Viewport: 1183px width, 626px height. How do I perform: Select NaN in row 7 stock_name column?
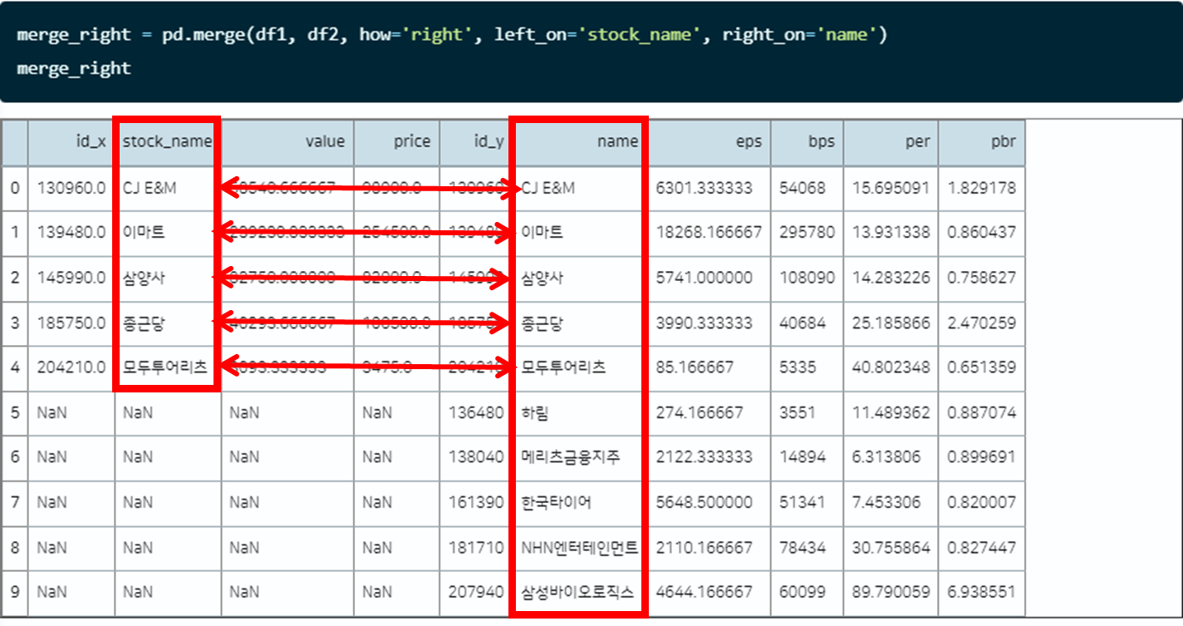click(137, 502)
